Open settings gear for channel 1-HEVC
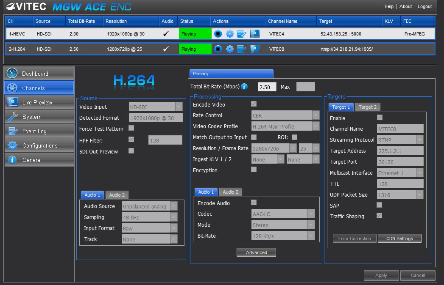 point(230,34)
